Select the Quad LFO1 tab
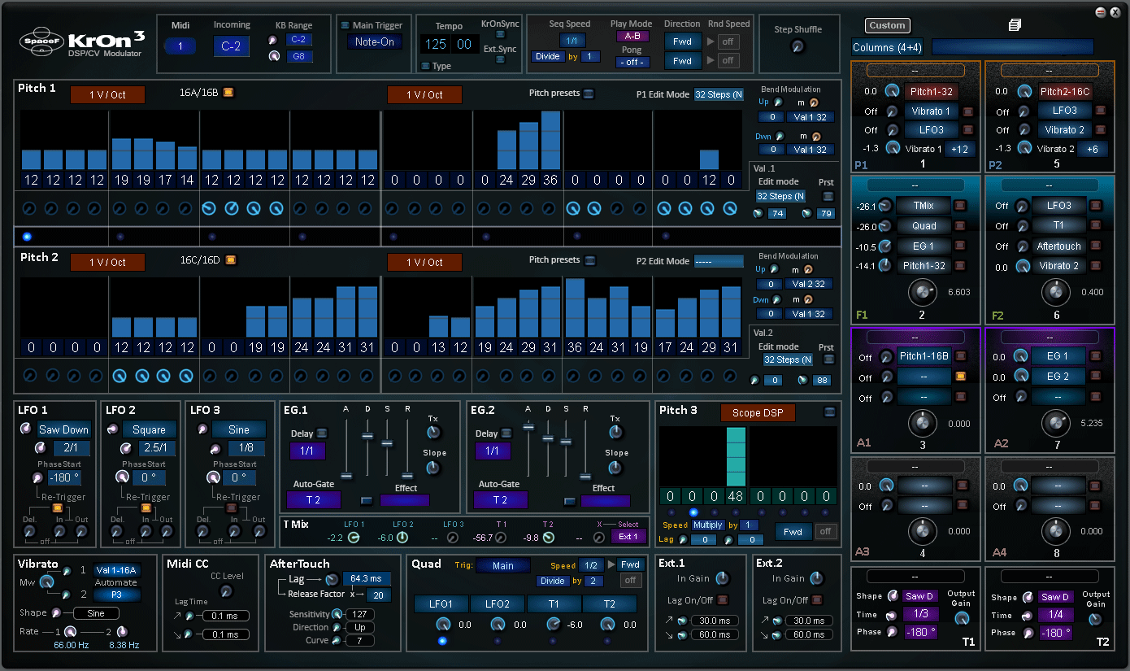Screen dimensions: 1130x671 tap(442, 603)
